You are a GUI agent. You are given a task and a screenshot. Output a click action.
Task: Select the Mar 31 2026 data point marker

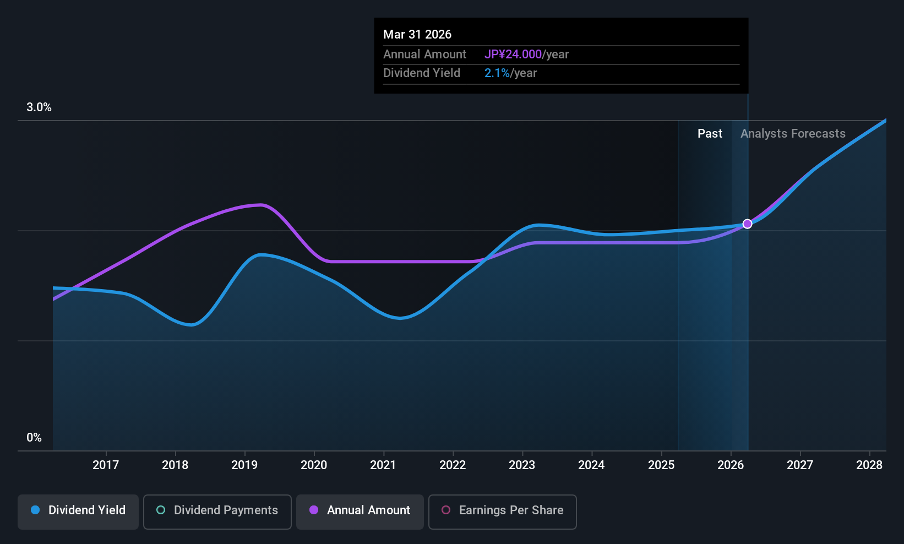(x=747, y=224)
